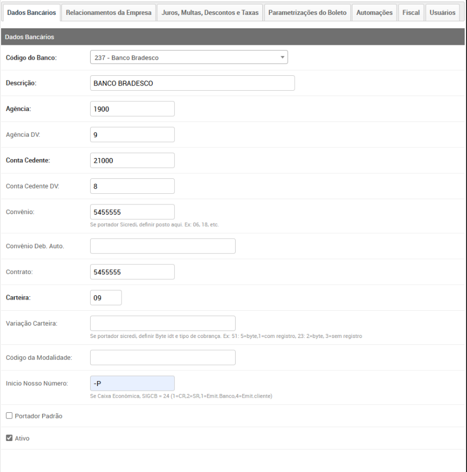467x472 pixels.
Task: Click the Agência DV field
Action: tap(132, 135)
